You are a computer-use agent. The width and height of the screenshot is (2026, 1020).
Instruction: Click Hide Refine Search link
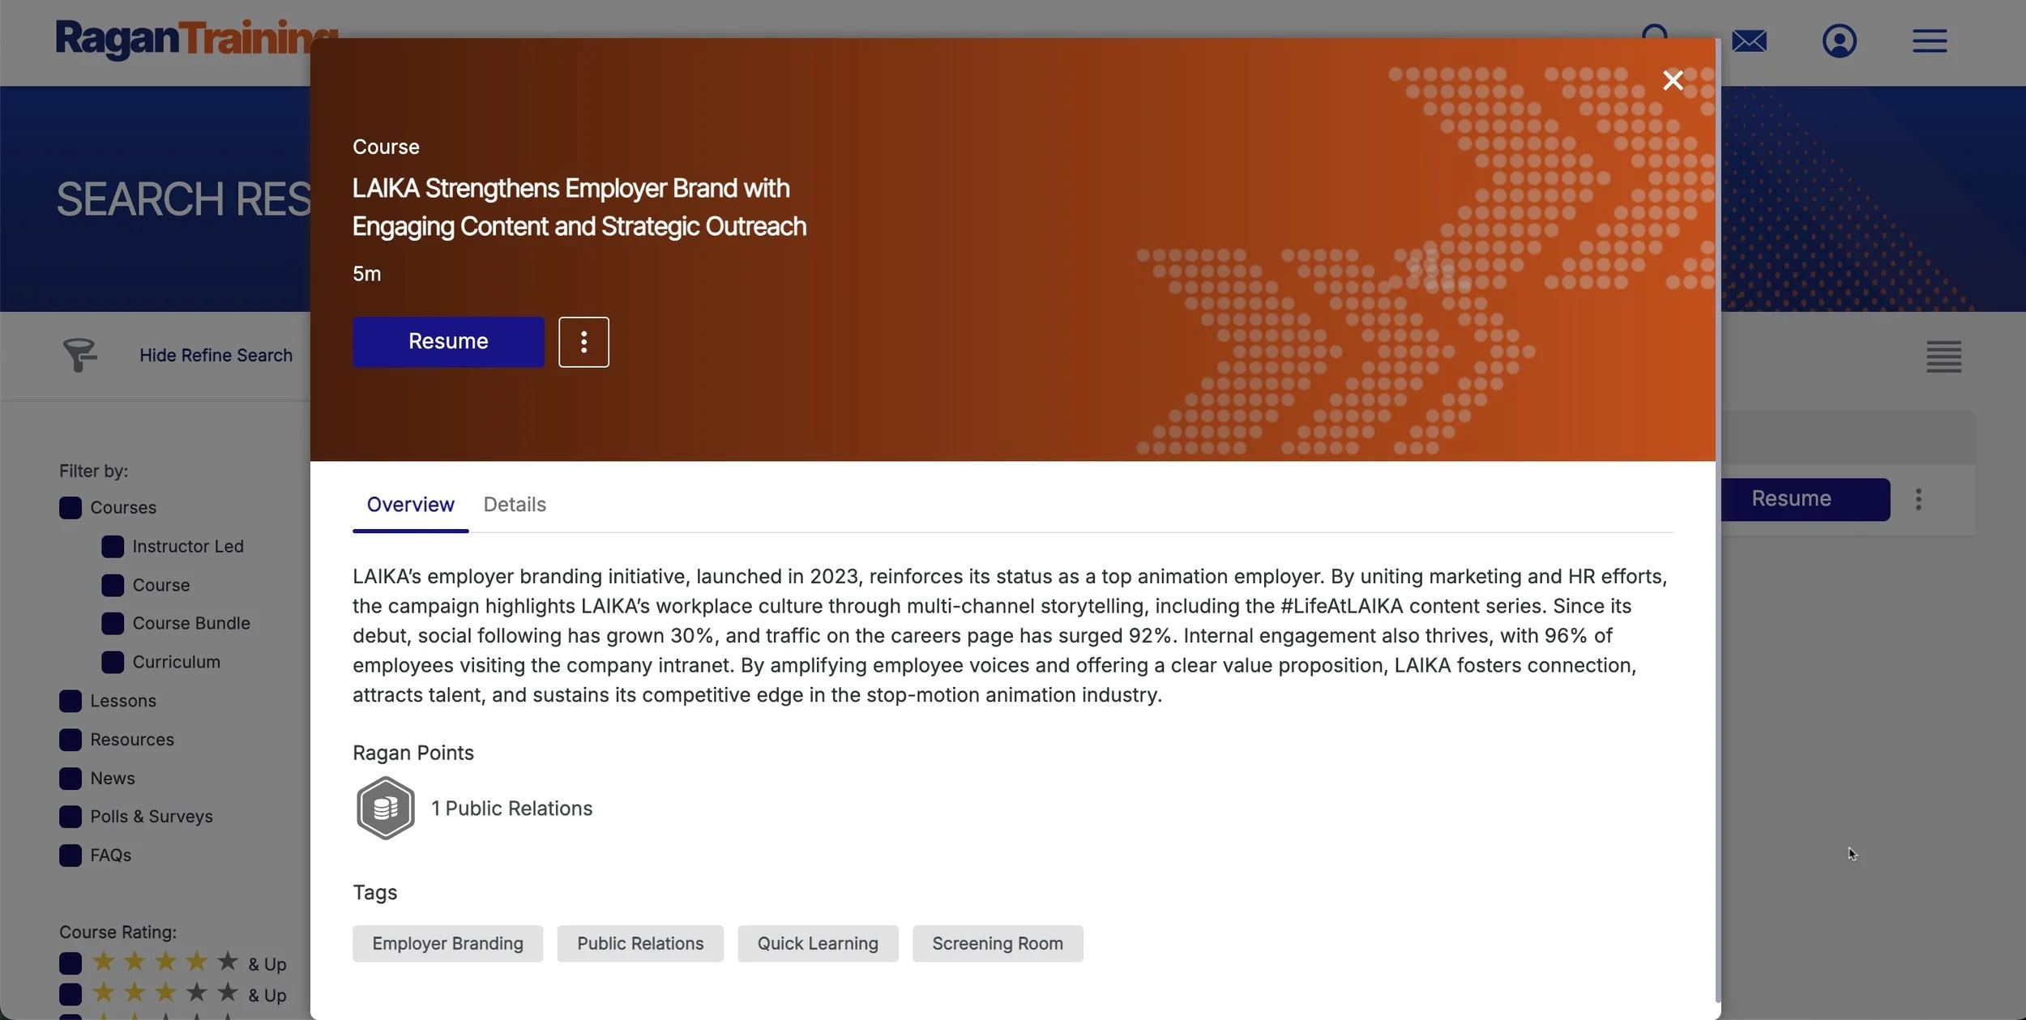216,355
